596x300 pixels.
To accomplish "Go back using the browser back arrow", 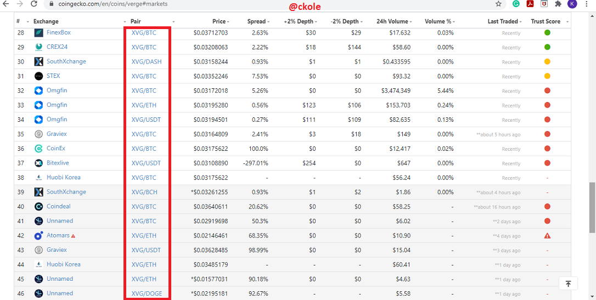I will 5,4.
